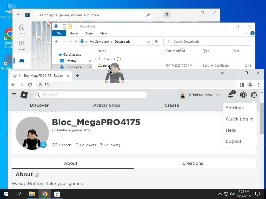This screenshot has width=266, height=199.
Task: Switch to the Creations profile tab
Action: click(x=192, y=163)
